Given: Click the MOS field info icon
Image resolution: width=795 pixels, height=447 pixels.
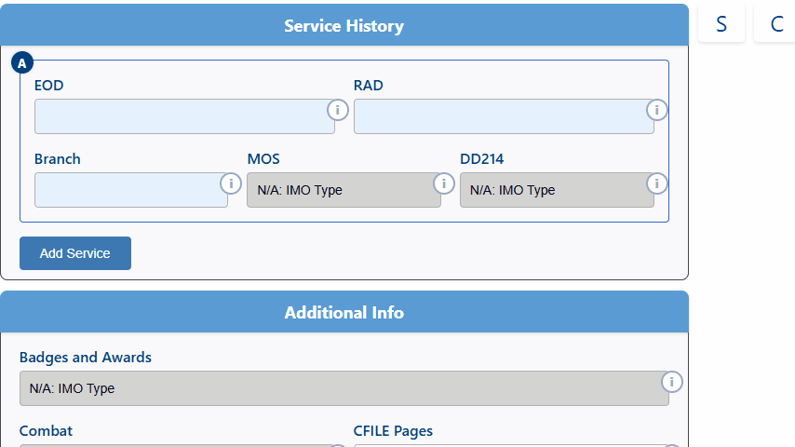Looking at the screenshot, I should [x=443, y=183].
